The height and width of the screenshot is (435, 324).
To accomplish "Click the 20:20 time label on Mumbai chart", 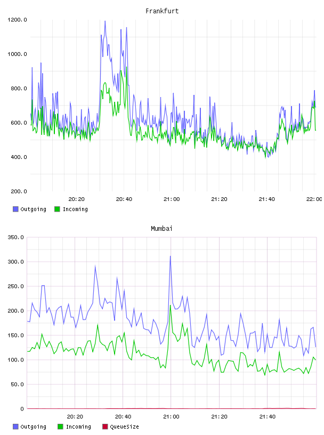I will 75,417.
